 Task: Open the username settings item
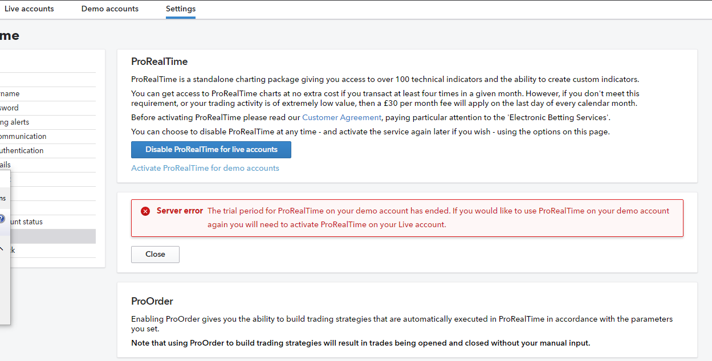click(10, 94)
